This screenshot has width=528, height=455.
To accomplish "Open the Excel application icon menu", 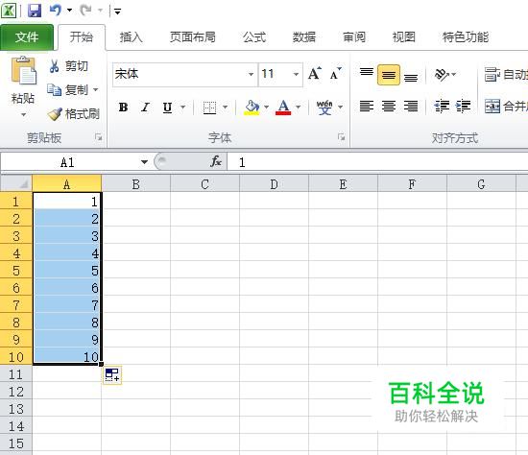I will (9, 11).
